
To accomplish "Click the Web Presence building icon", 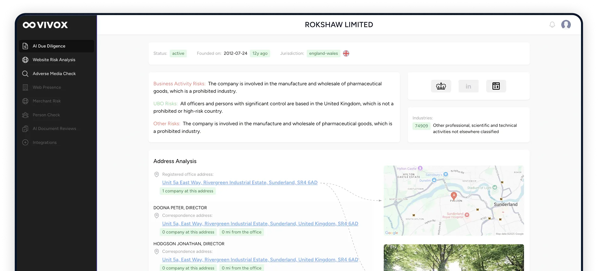I will (26, 87).
